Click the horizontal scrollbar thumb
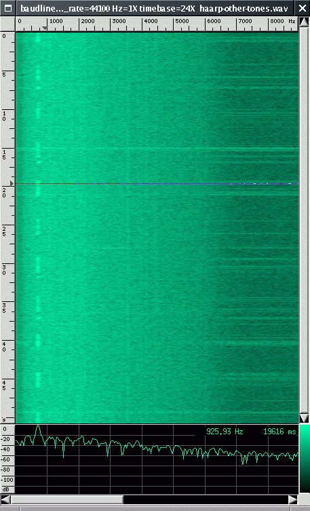 (67, 499)
